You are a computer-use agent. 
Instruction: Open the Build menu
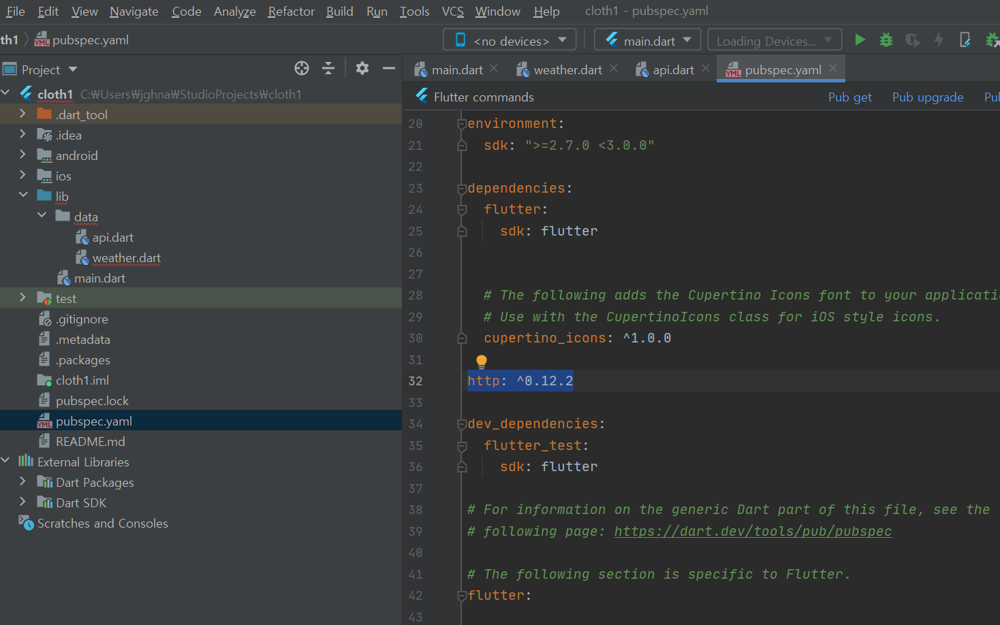(x=339, y=12)
